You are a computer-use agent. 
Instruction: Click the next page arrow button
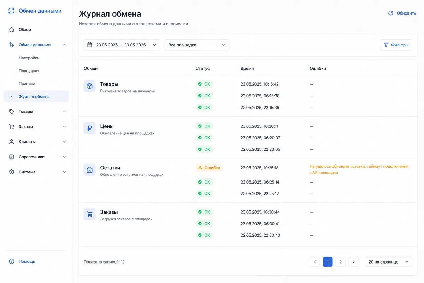pos(354,262)
